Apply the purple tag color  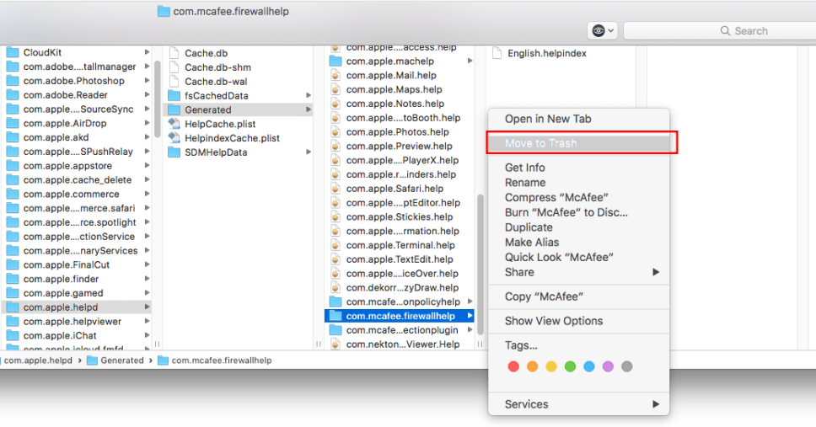tap(608, 366)
